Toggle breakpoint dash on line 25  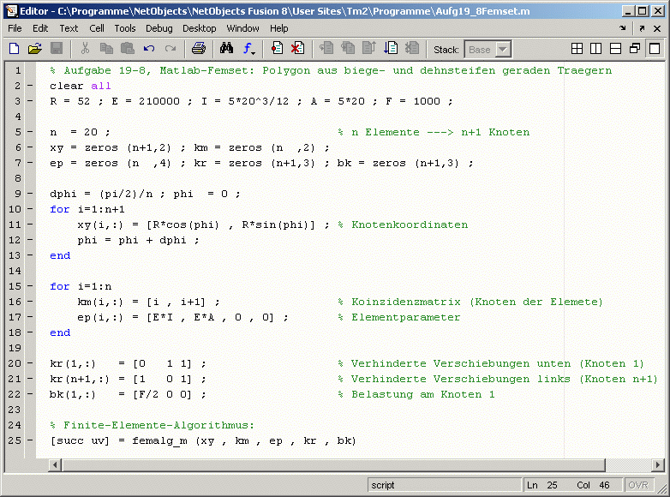point(30,441)
